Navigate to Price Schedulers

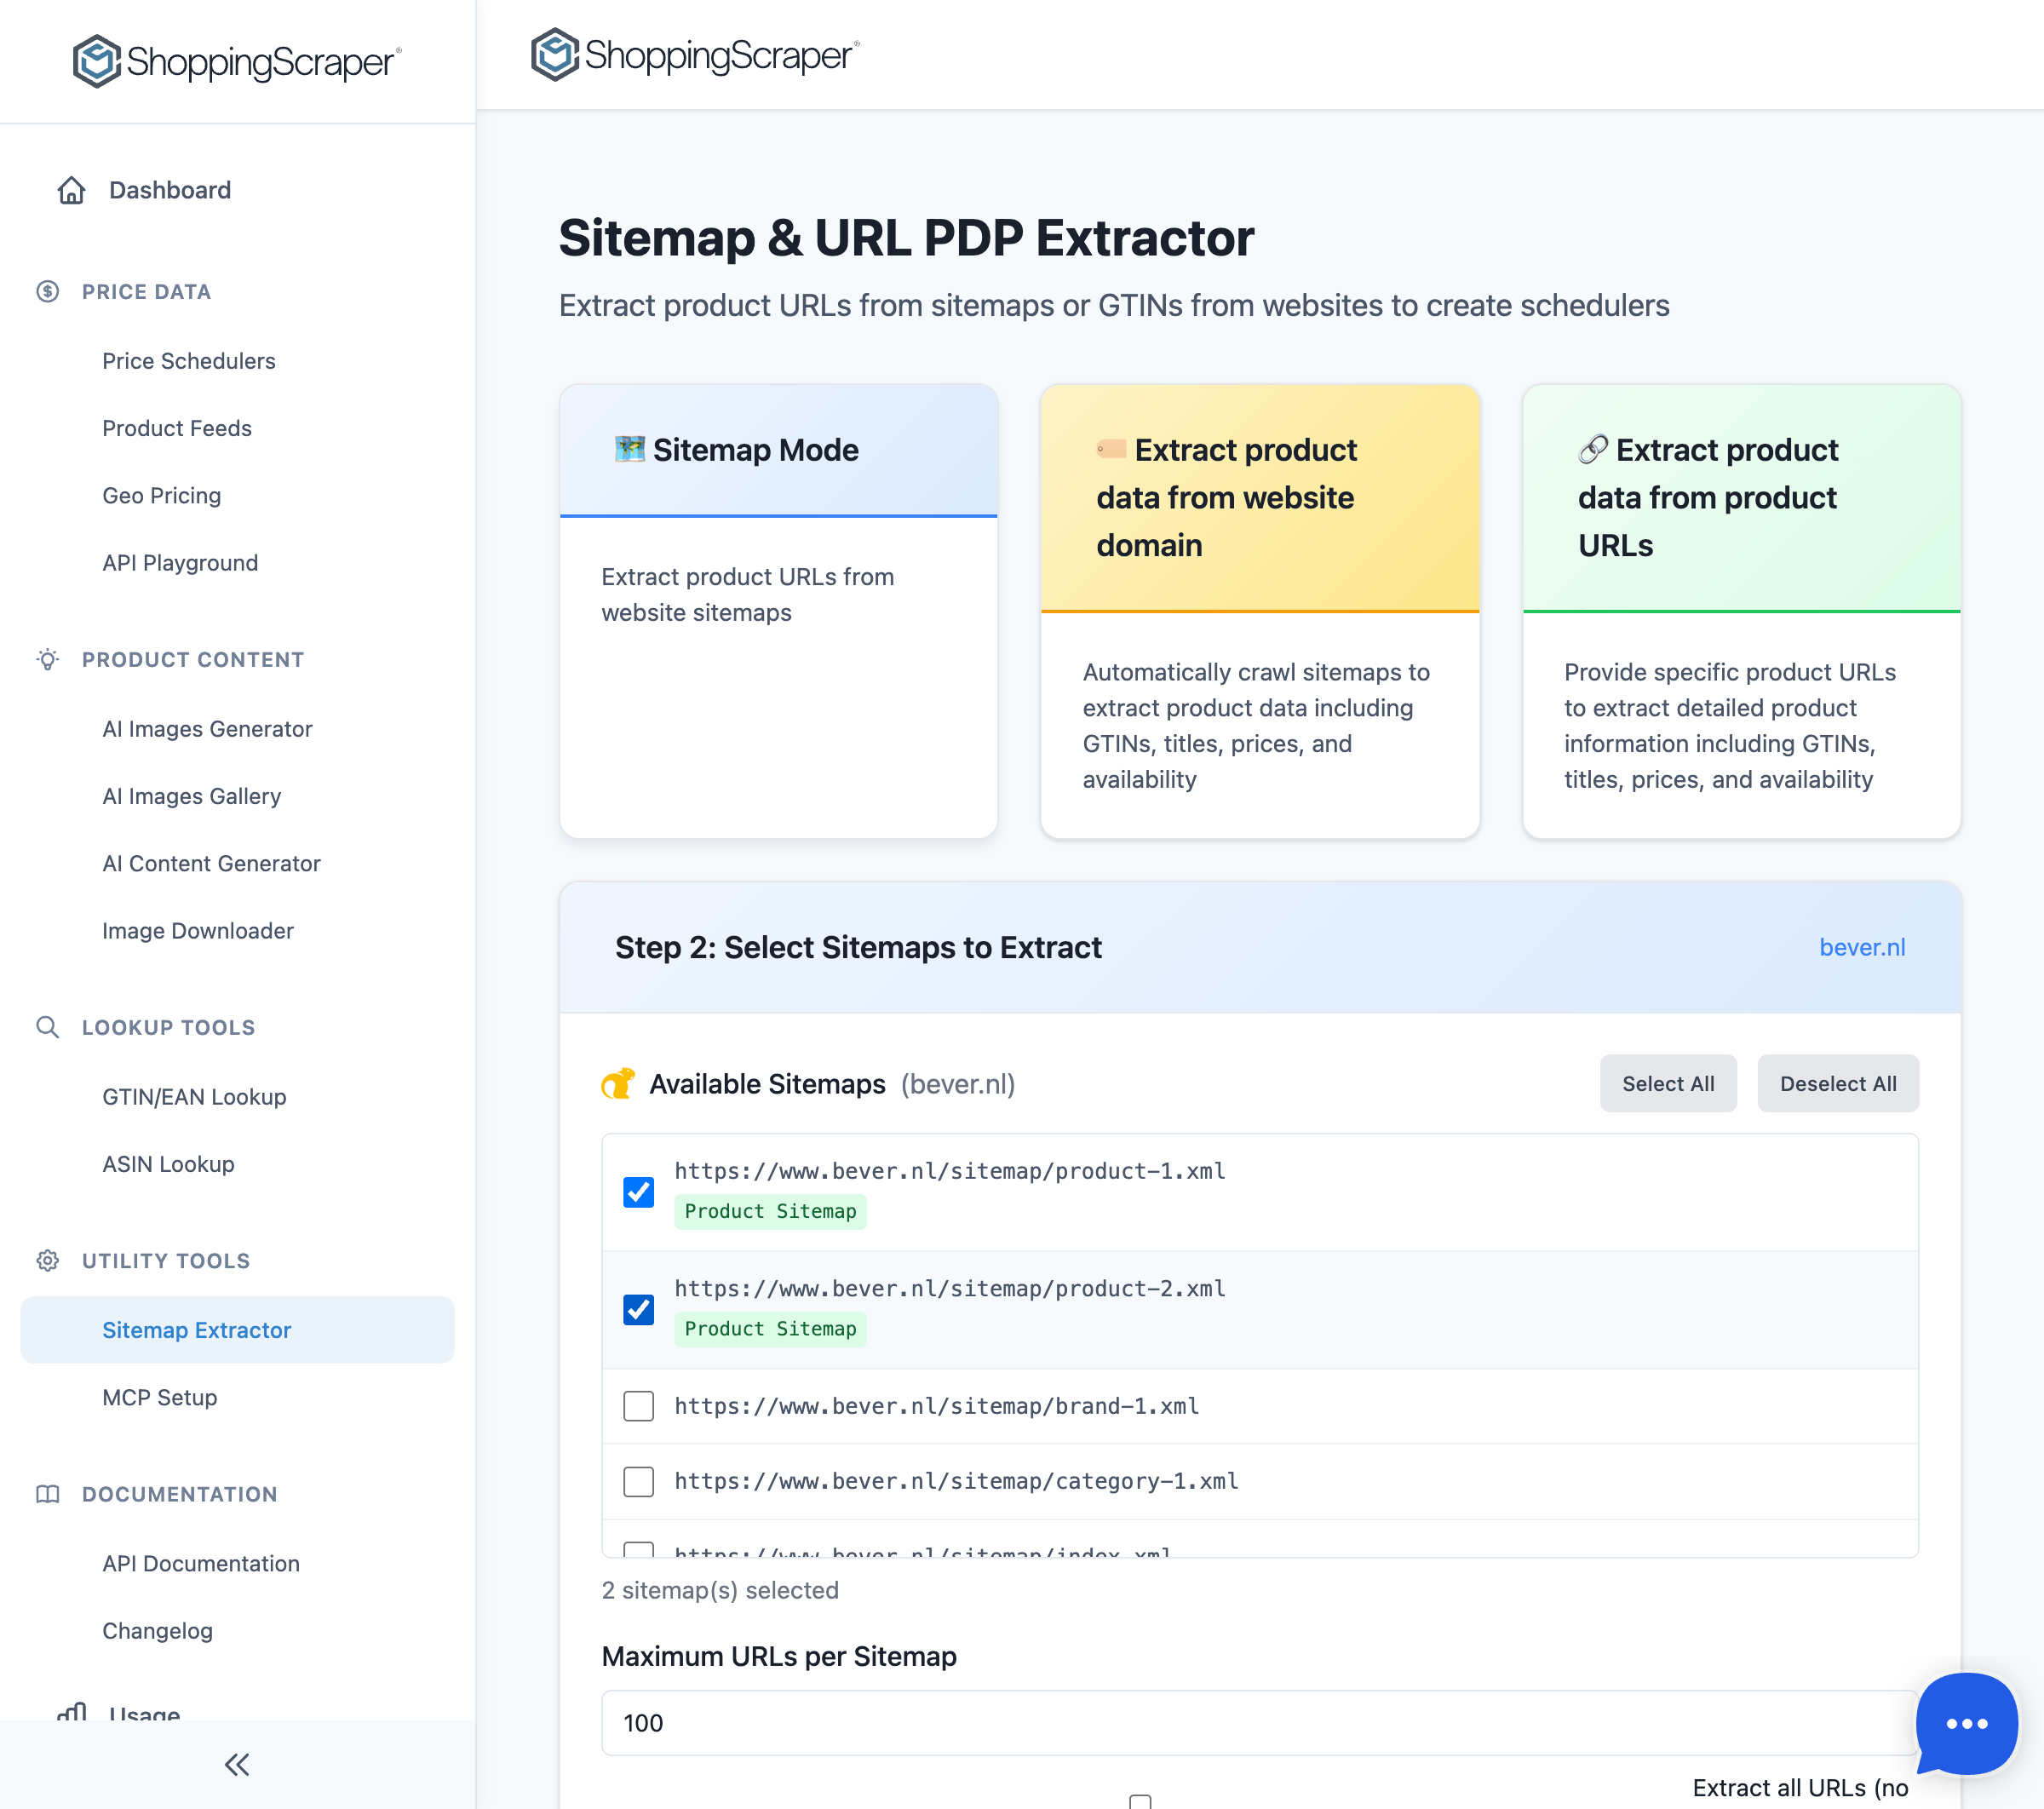tap(188, 361)
